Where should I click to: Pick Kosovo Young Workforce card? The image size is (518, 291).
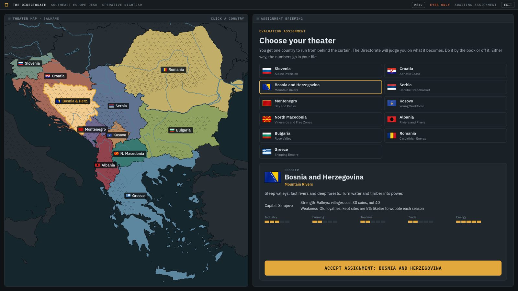[x=445, y=103]
